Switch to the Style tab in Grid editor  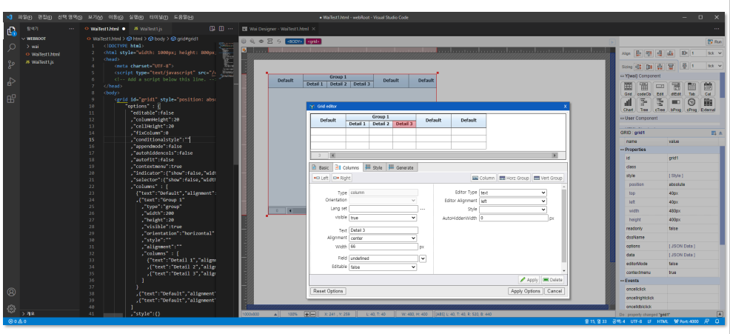pos(374,168)
